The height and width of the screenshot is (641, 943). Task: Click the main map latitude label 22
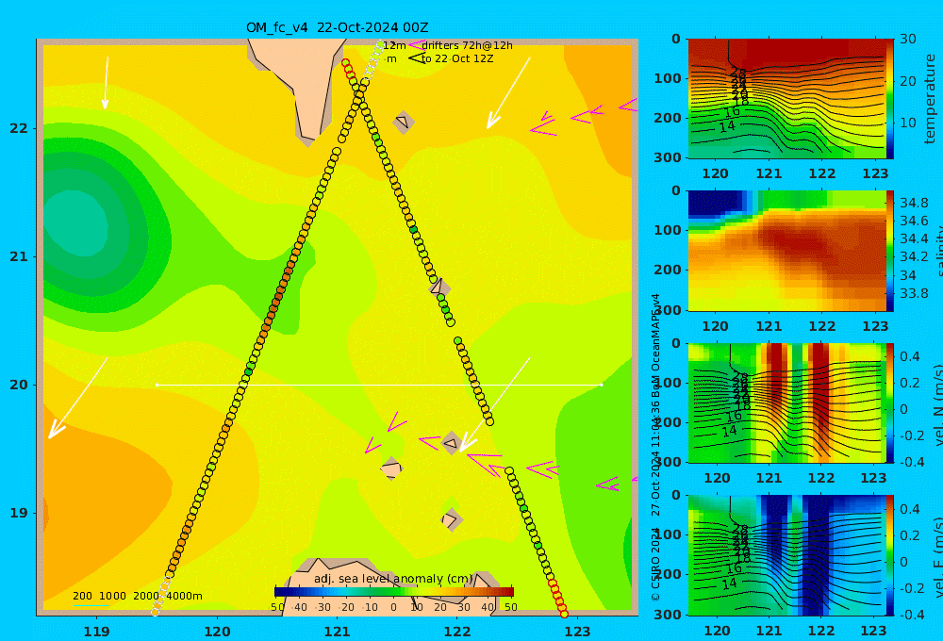(18, 128)
